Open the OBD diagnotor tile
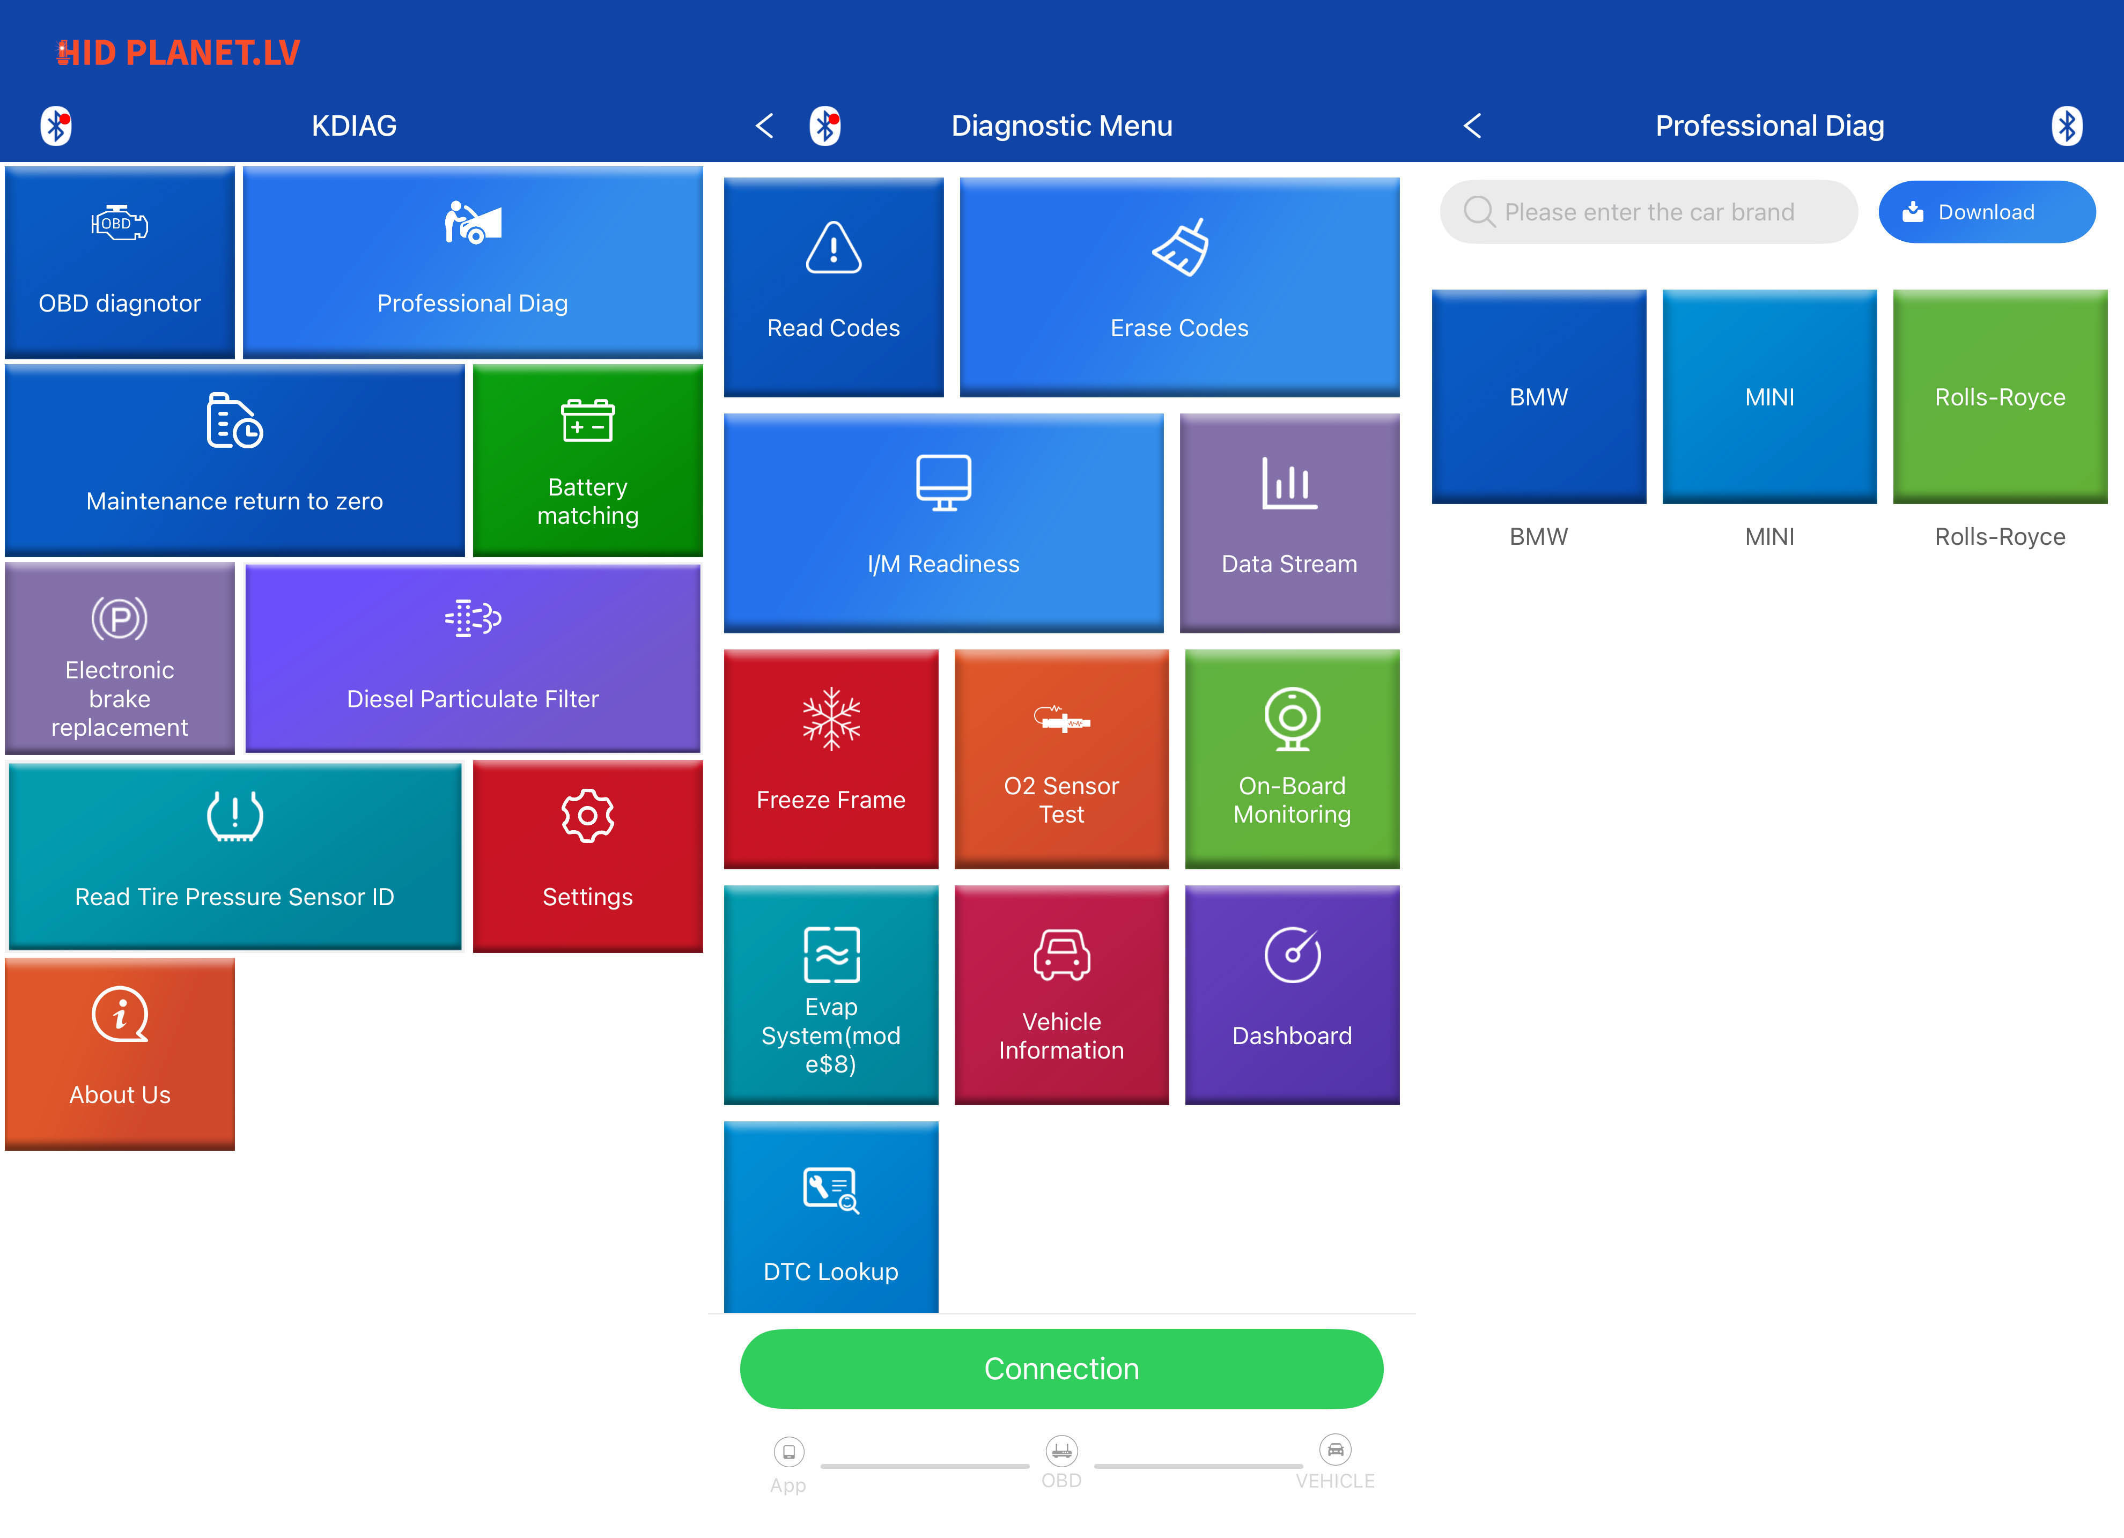Screen dimensions: 2124x1538 [119, 262]
